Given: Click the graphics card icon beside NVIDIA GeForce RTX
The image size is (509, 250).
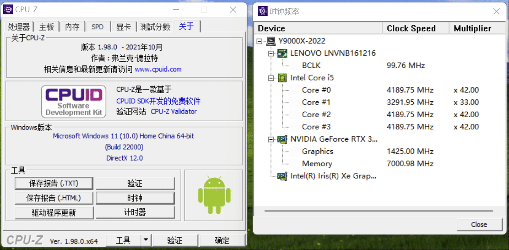Looking at the screenshot, I should click(x=282, y=139).
